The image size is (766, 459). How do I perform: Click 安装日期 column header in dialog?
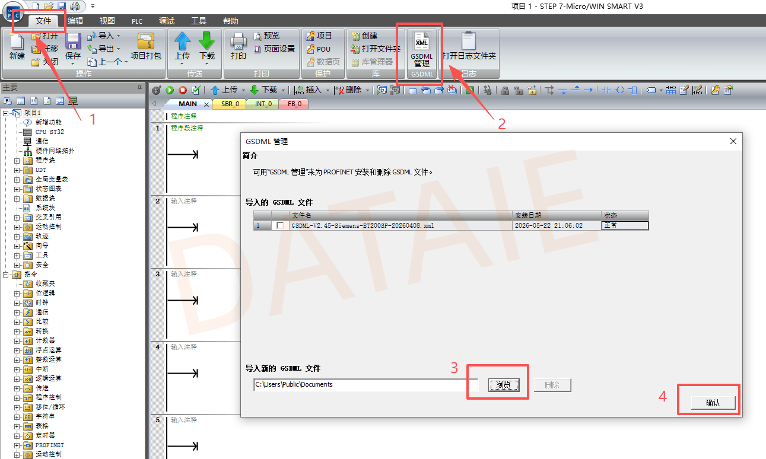coord(557,215)
